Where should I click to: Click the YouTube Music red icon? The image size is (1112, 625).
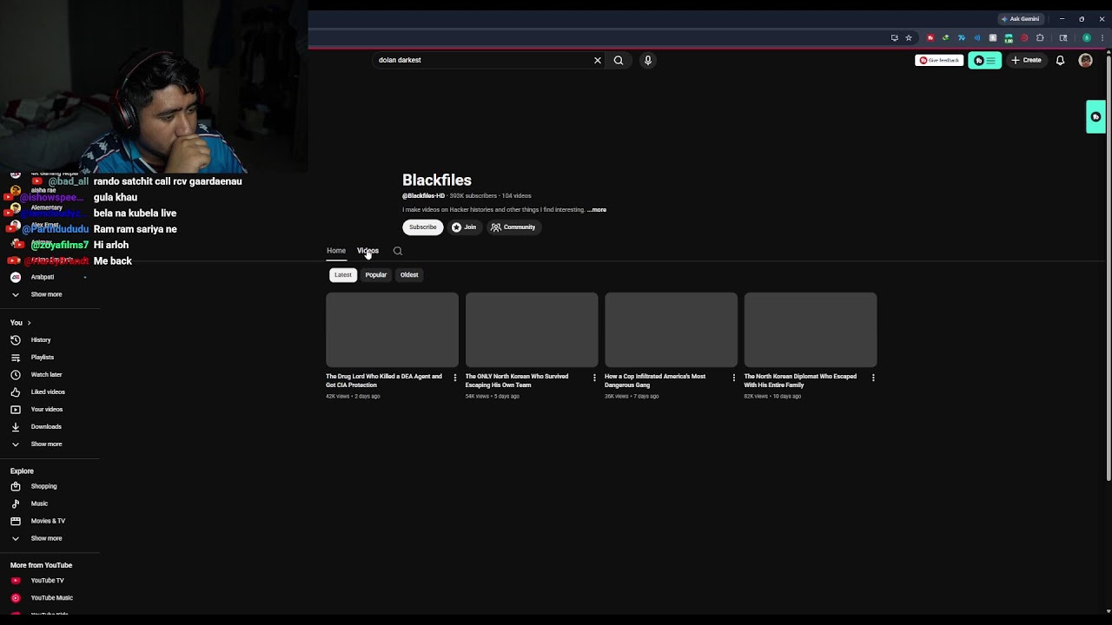(x=16, y=598)
